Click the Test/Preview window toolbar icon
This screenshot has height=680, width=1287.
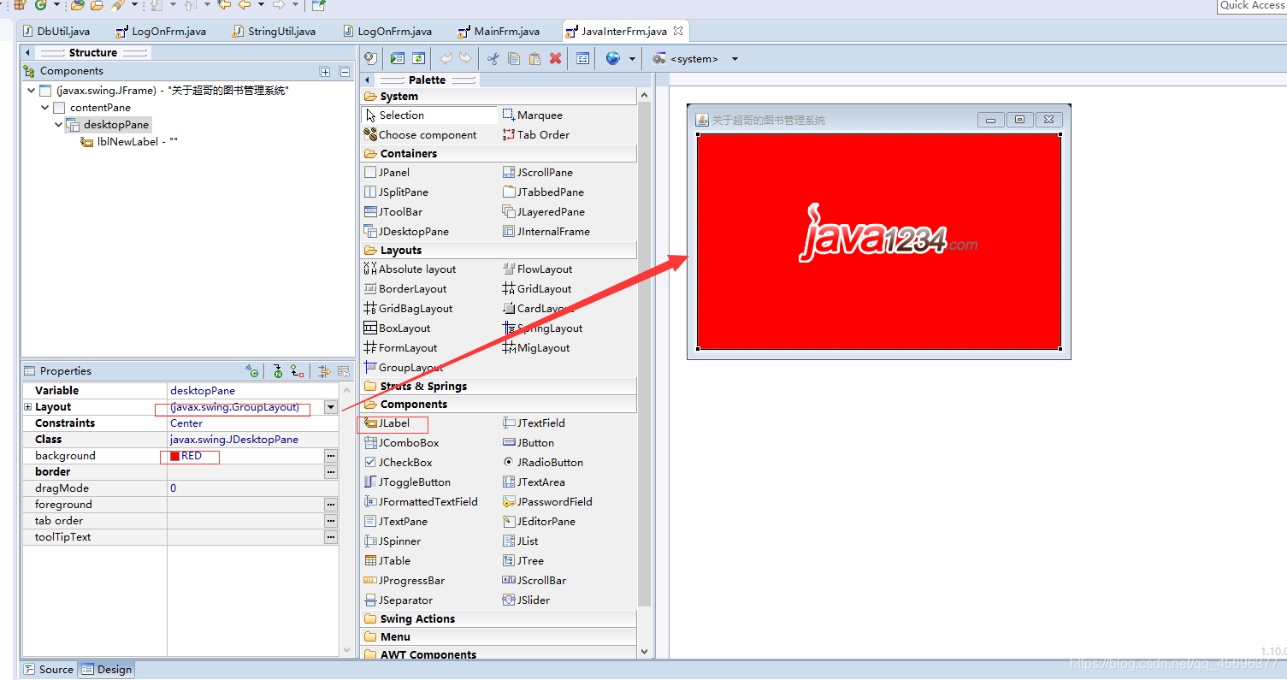point(397,58)
